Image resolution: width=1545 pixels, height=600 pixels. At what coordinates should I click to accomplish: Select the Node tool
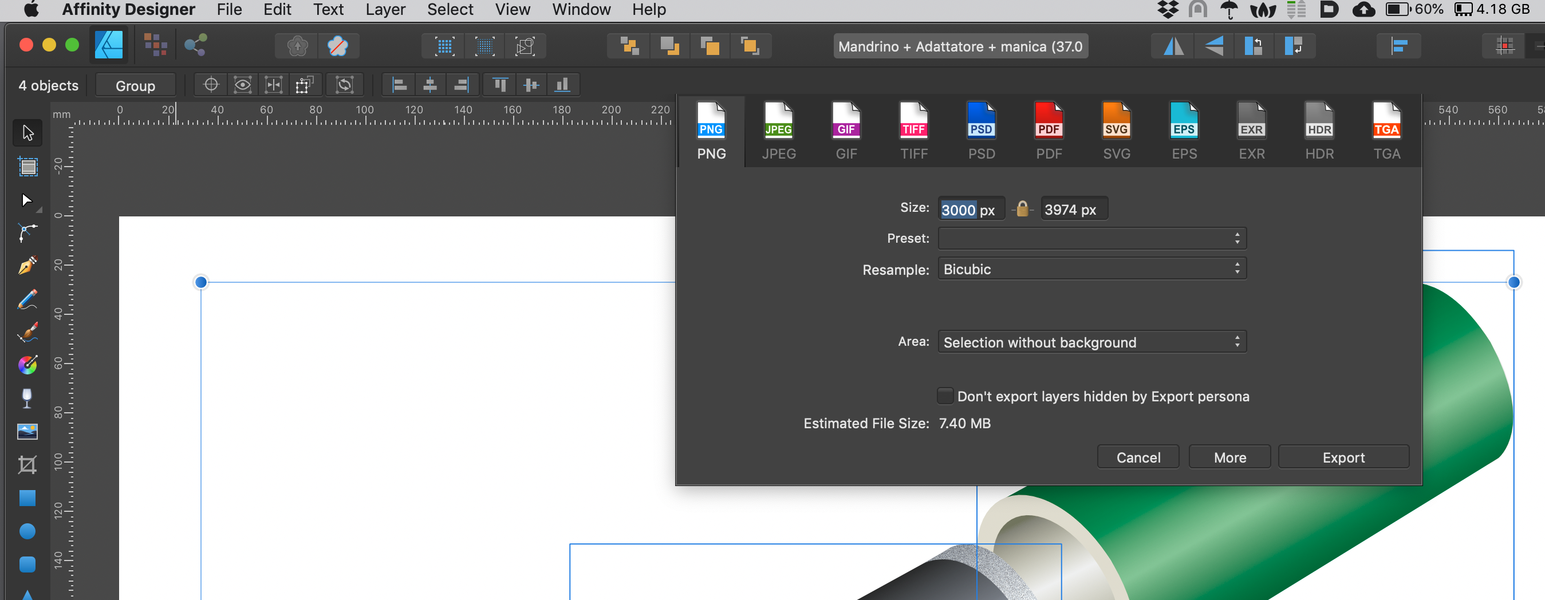[27, 200]
